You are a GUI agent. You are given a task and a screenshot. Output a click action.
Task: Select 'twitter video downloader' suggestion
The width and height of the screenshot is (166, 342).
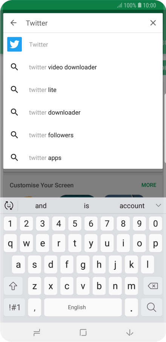(83, 67)
